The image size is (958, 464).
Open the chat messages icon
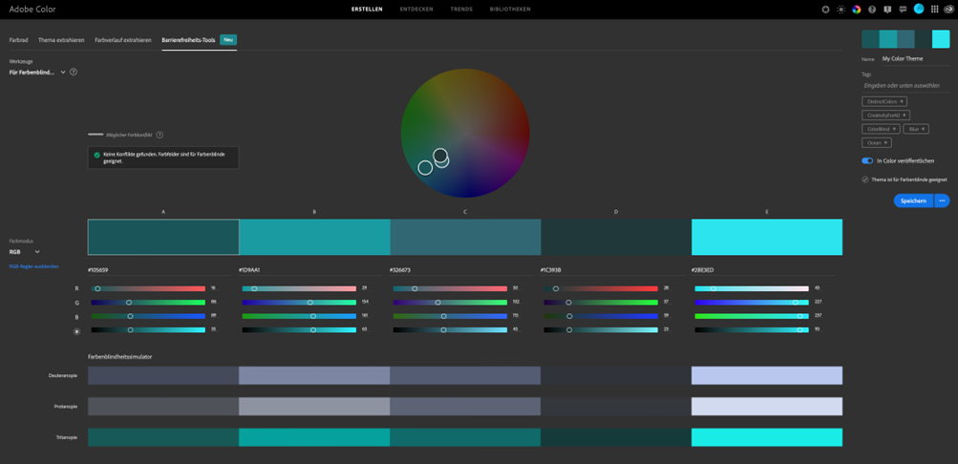point(903,10)
